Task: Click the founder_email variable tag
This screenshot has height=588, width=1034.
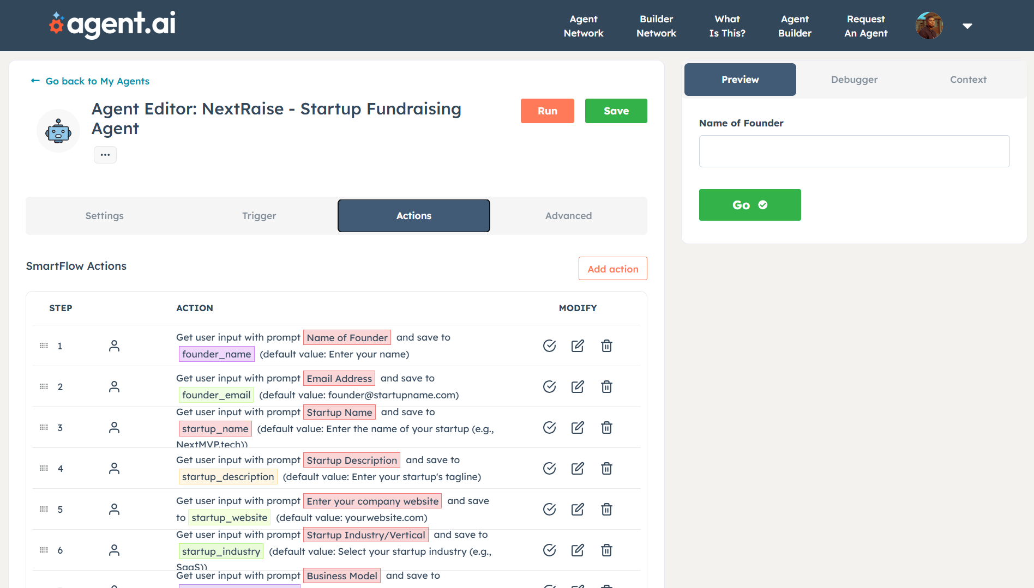Action: (216, 395)
